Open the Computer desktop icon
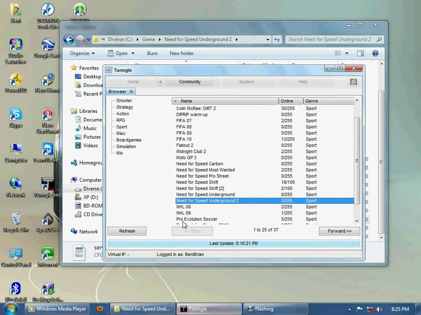This screenshot has height=315, width=421. click(x=16, y=153)
